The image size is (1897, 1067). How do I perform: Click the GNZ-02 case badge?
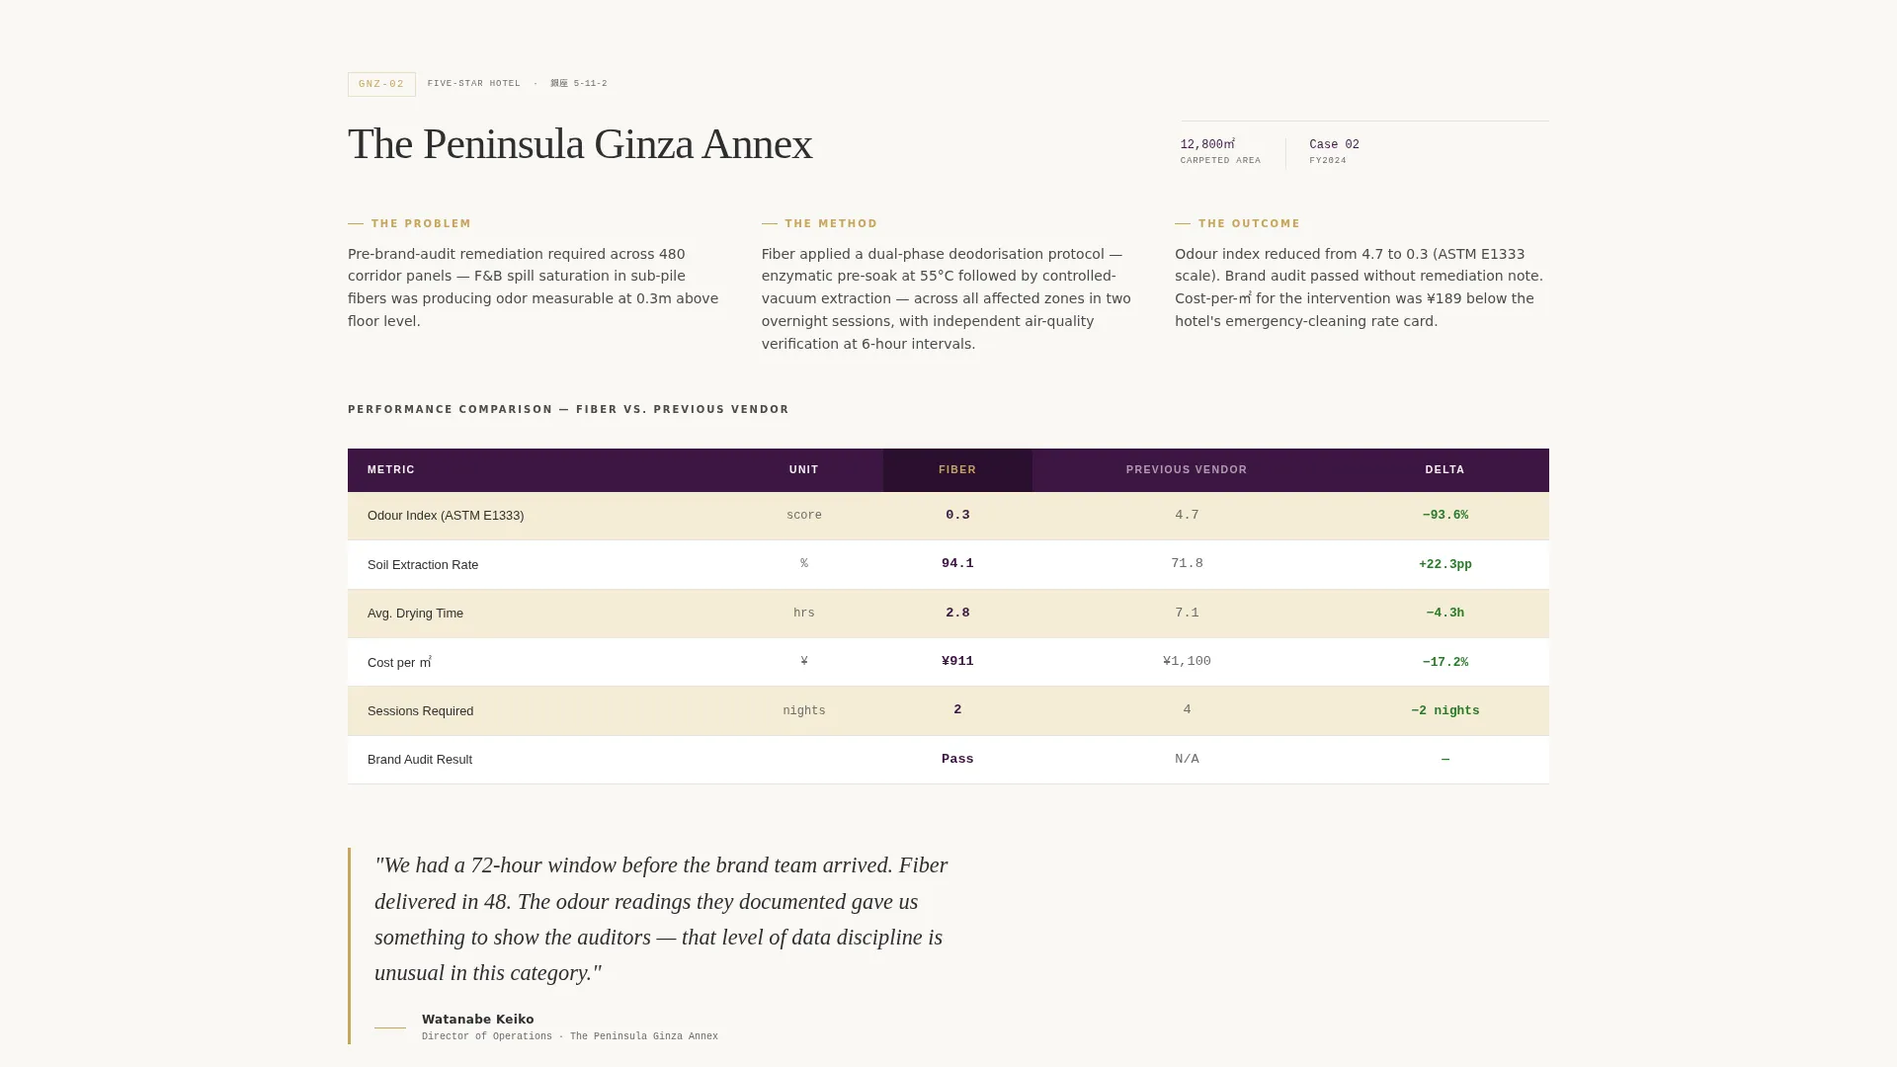381,84
